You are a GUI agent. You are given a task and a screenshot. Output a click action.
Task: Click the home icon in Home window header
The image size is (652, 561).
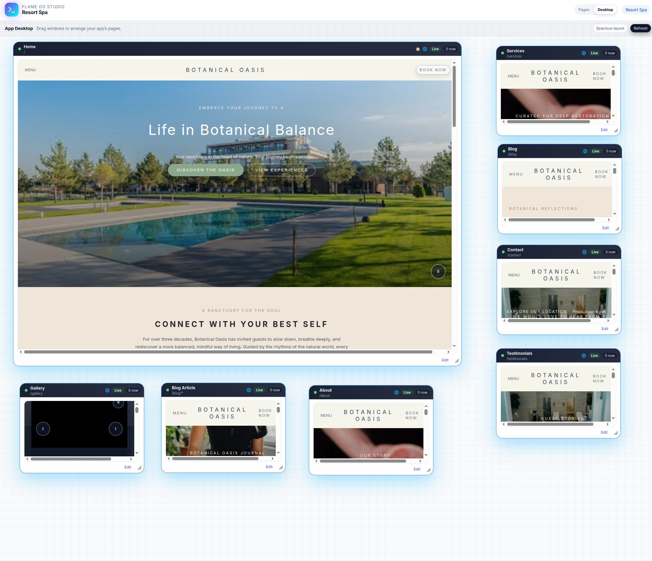click(418, 49)
